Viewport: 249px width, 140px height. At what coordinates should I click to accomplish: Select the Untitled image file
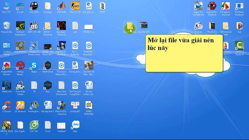pos(61,127)
